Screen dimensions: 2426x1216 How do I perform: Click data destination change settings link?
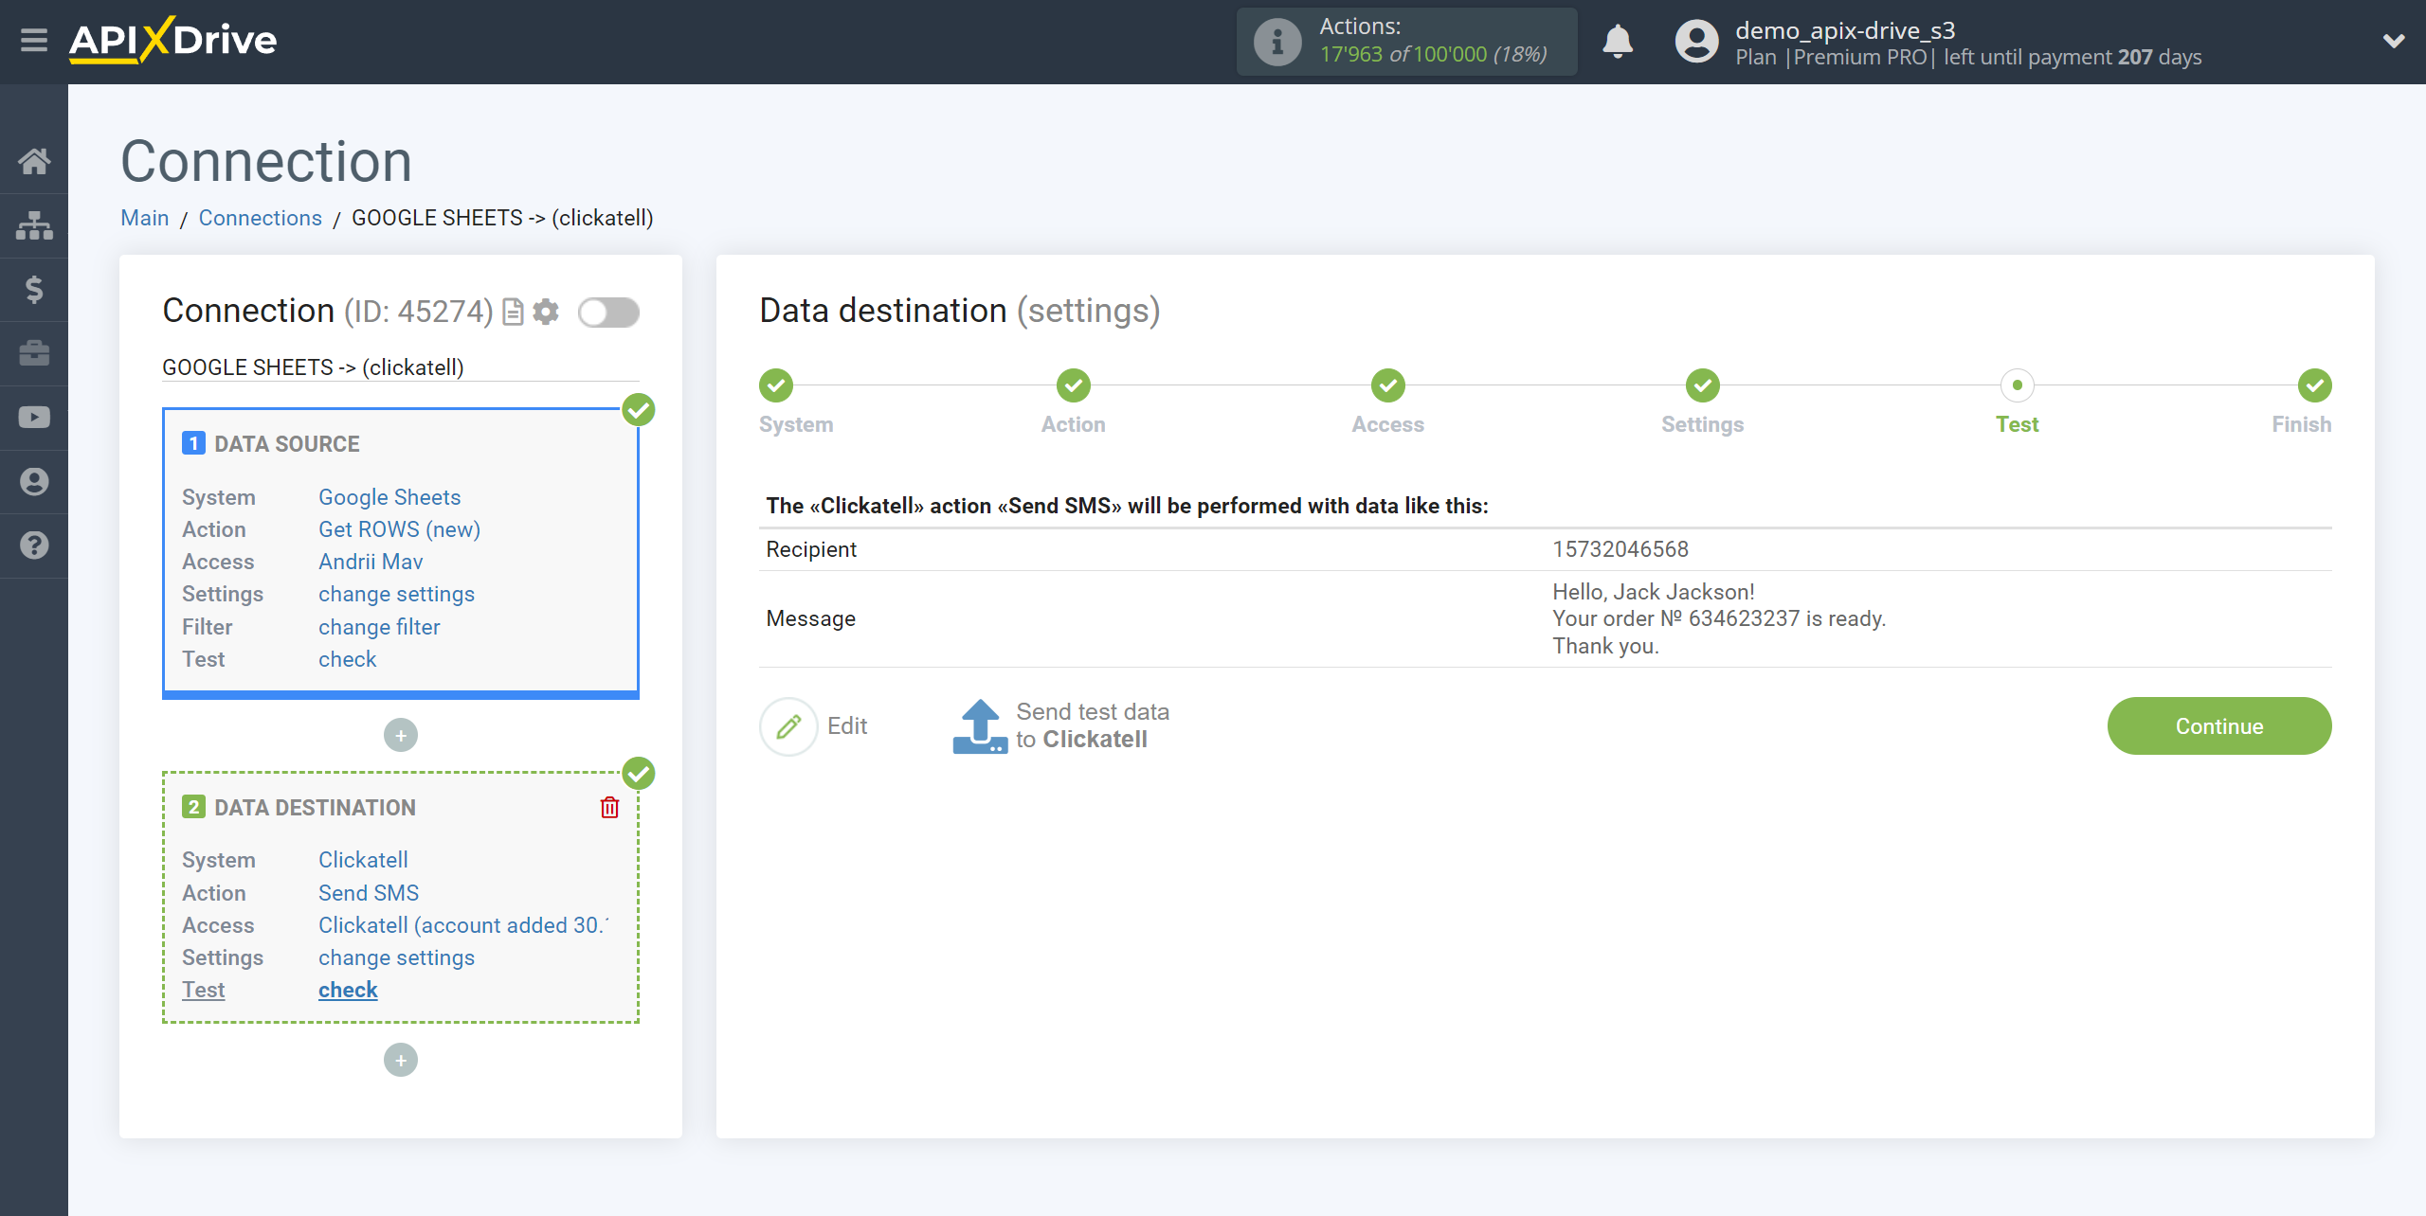click(x=396, y=957)
